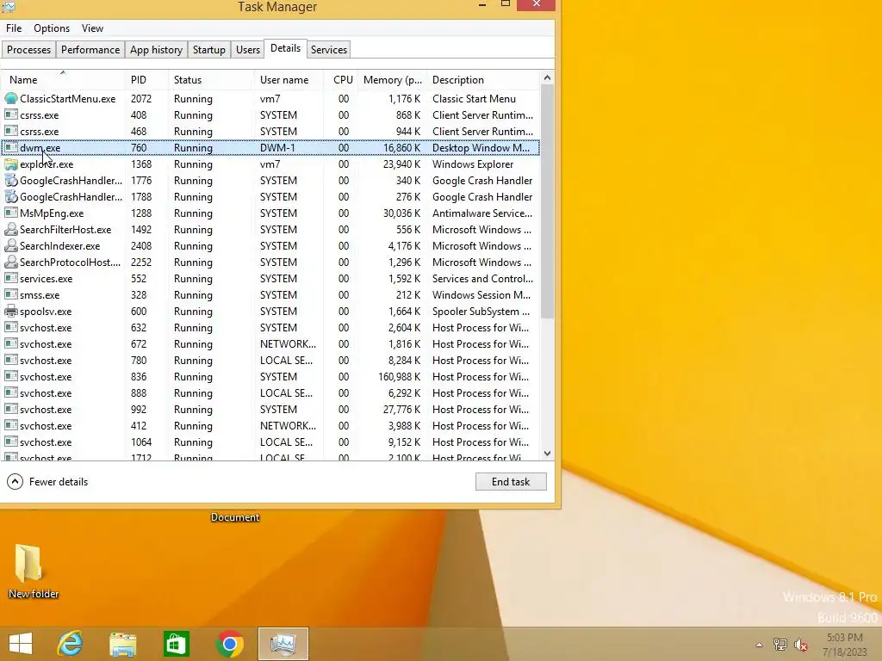Show hidden tray icons arrow

[x=759, y=646]
